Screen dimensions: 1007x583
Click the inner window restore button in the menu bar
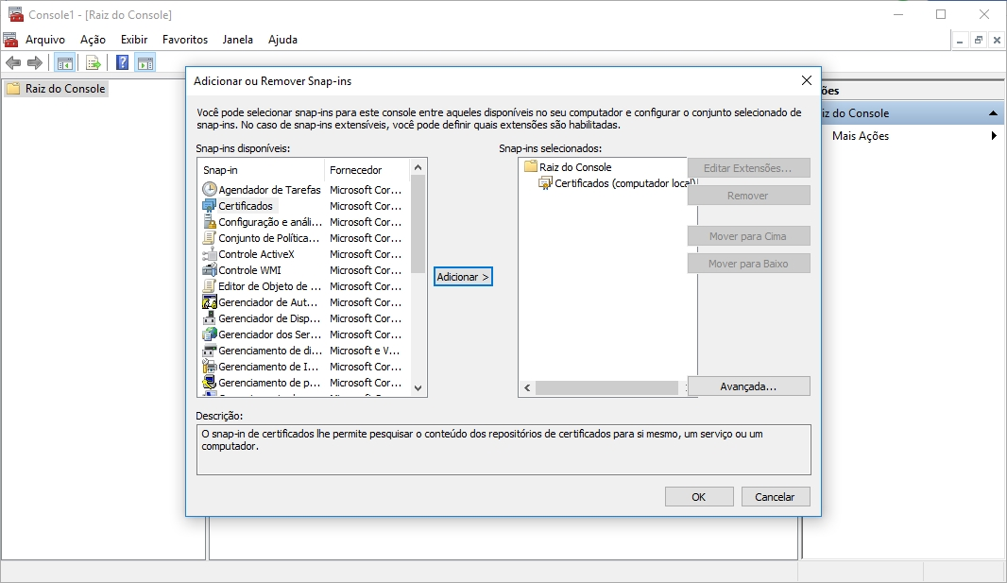(x=978, y=40)
